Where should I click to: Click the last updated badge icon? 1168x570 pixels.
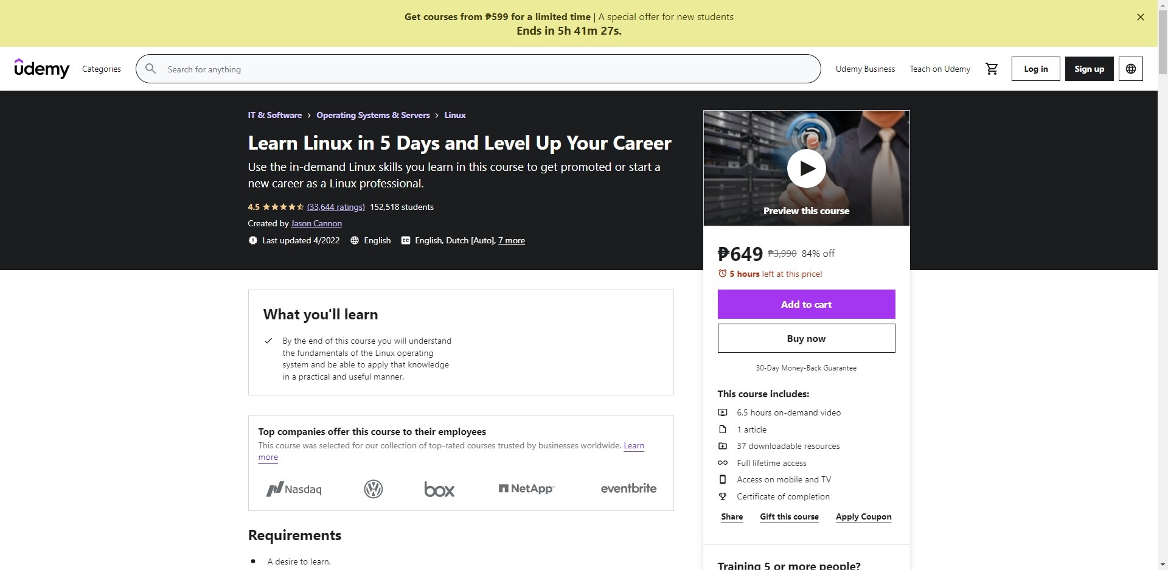tap(252, 240)
